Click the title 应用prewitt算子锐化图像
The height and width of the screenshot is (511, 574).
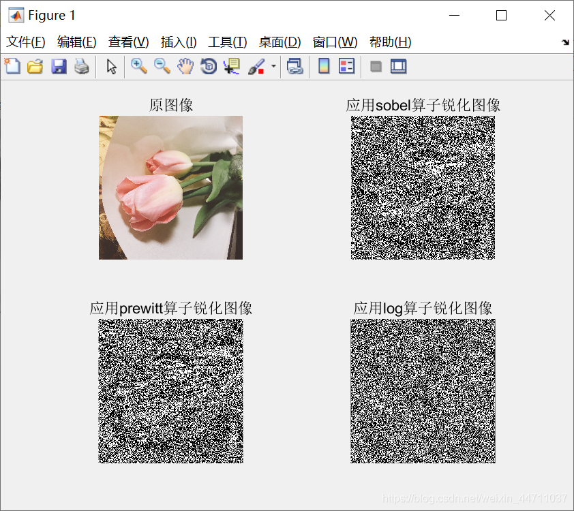[171, 309]
